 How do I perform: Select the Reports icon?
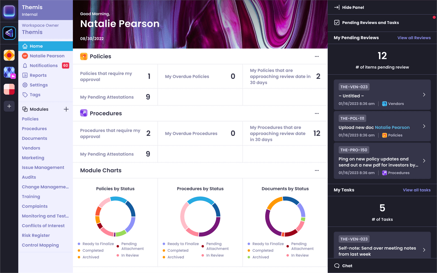(25, 75)
